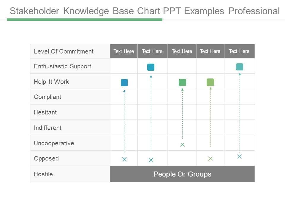285x214 pixels.
Task: Select the first Text Here column header
Action: (124, 51)
